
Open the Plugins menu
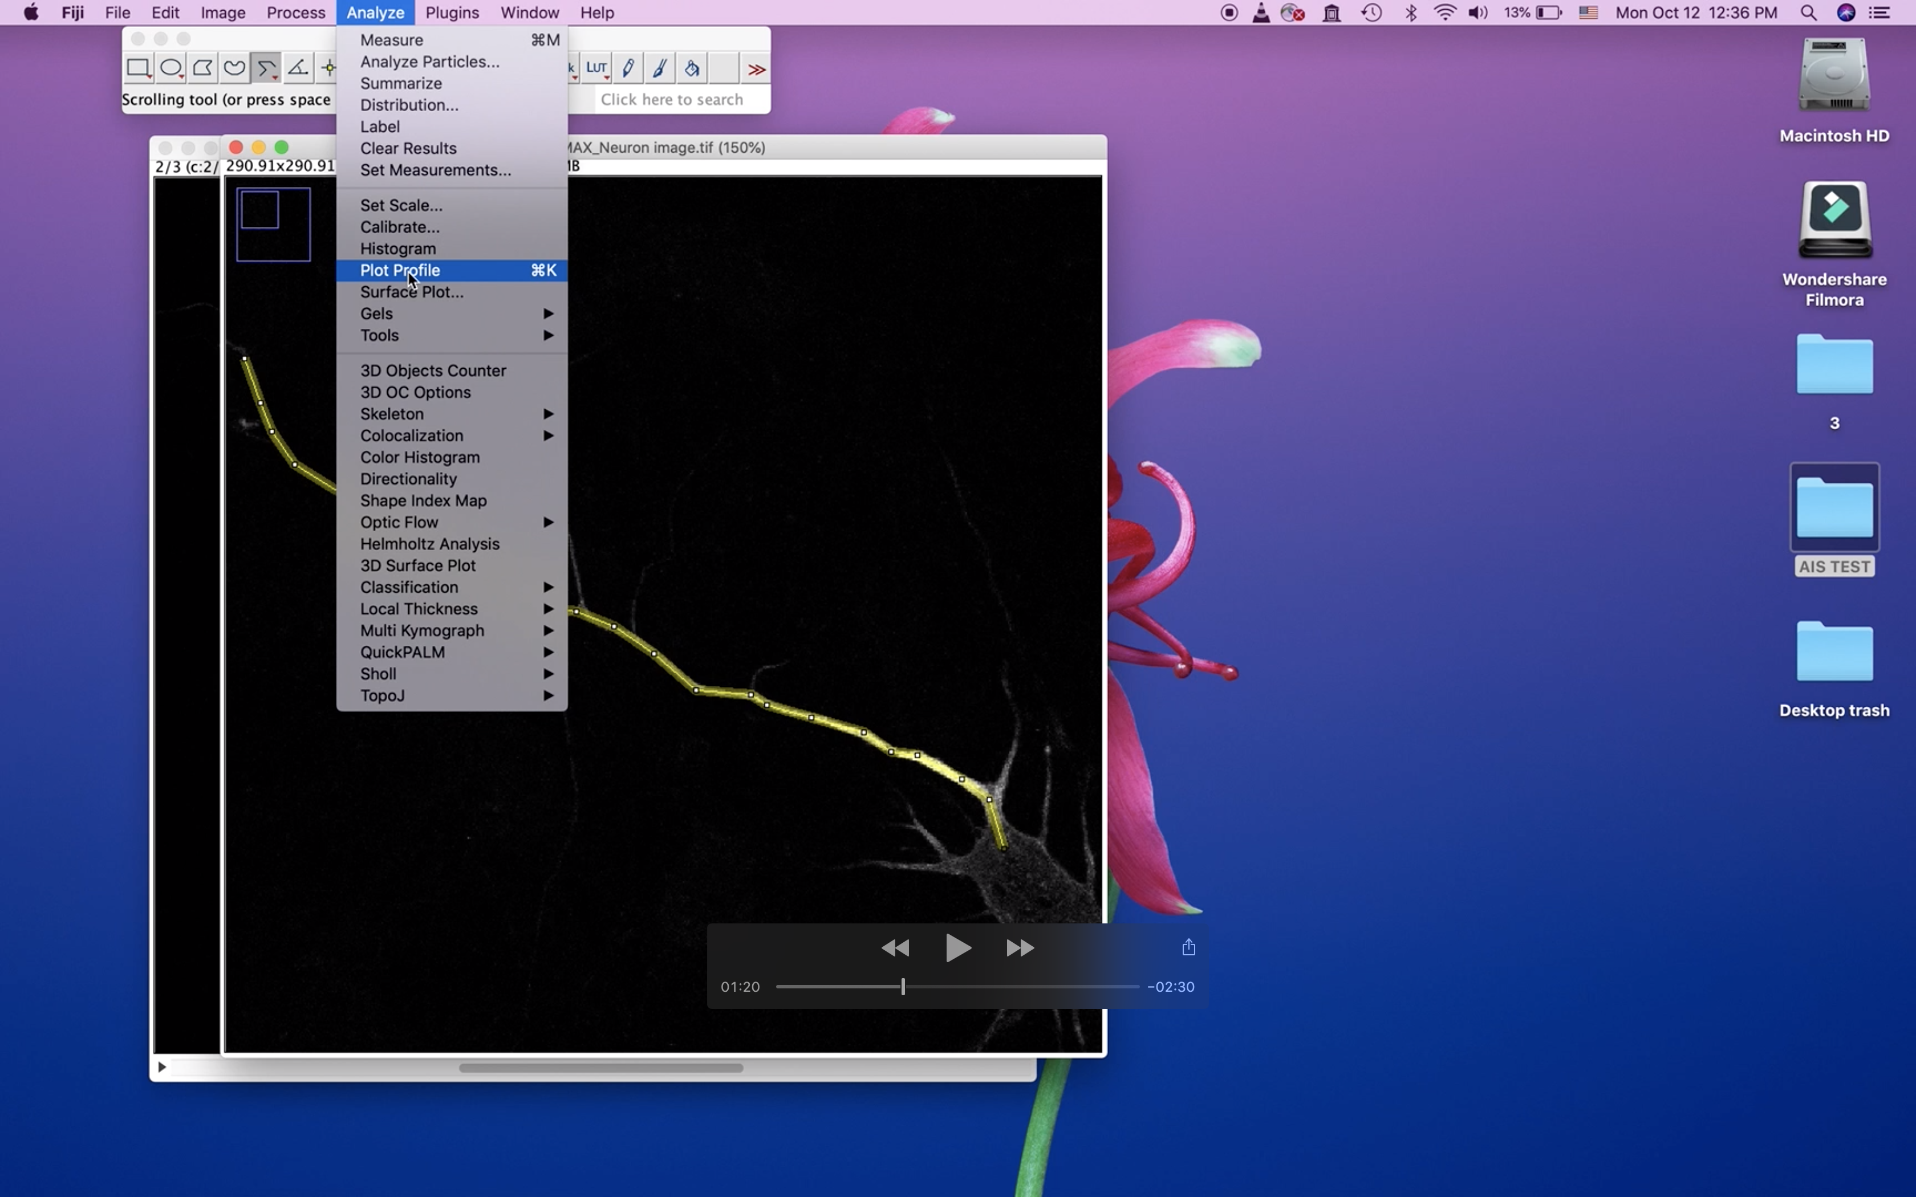coord(452,13)
